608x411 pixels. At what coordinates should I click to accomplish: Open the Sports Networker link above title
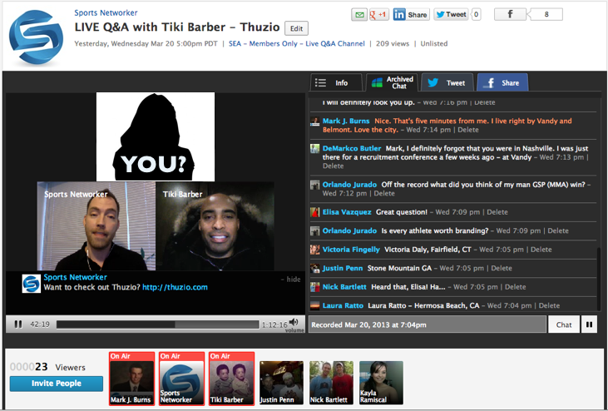click(106, 12)
